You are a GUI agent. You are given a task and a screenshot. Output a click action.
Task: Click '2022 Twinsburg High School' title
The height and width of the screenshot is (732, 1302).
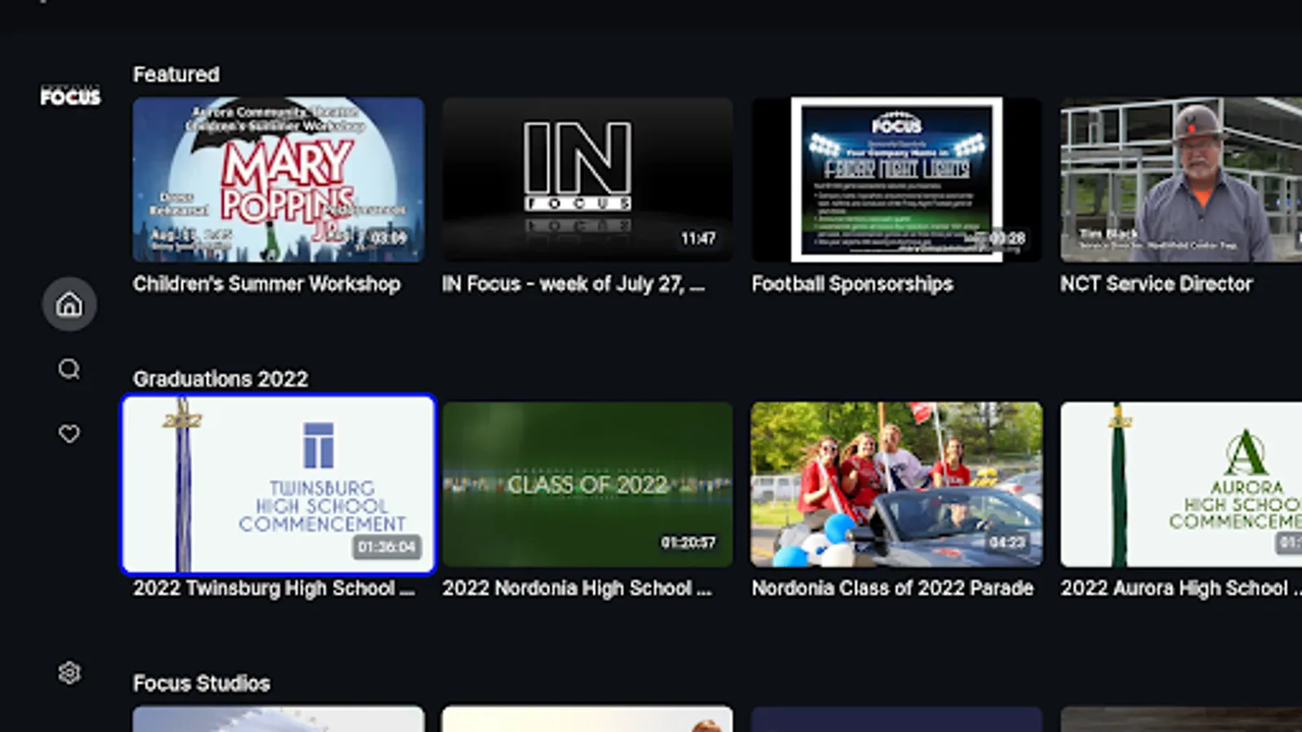pos(274,588)
